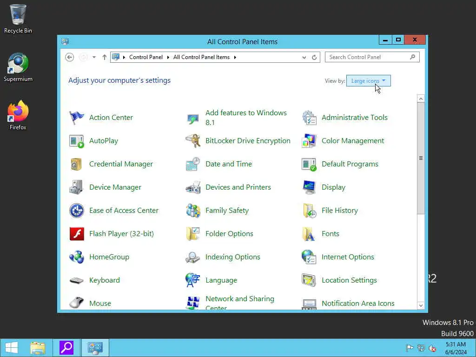Click the vertical scrollbar thumb
The image size is (476, 357).
[421, 158]
